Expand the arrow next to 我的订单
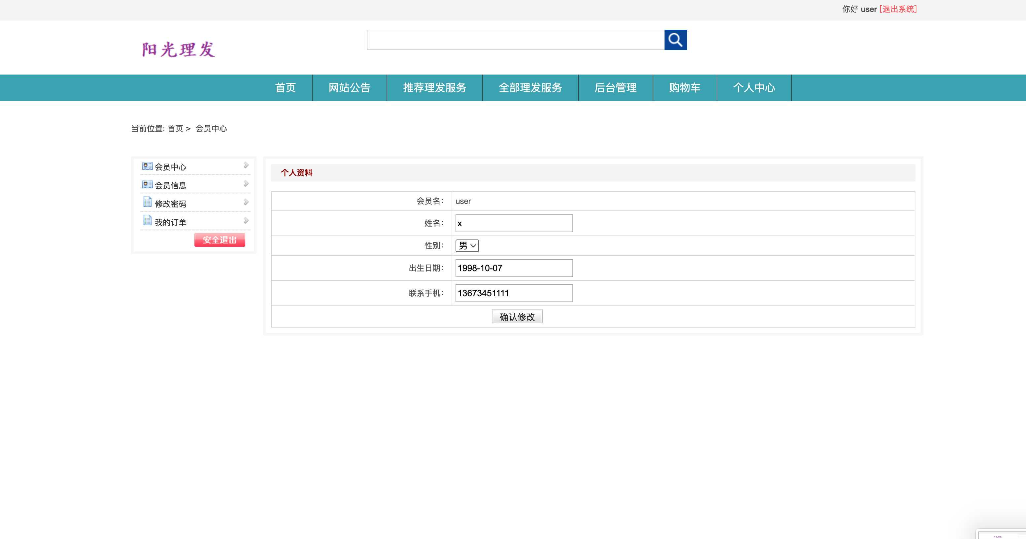The width and height of the screenshot is (1026, 539). [246, 220]
